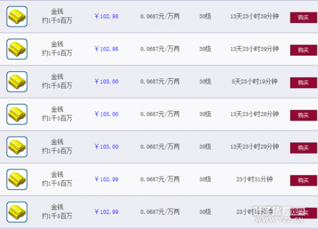Open the 金钱 约1千5百万 title in the first row

57,16
